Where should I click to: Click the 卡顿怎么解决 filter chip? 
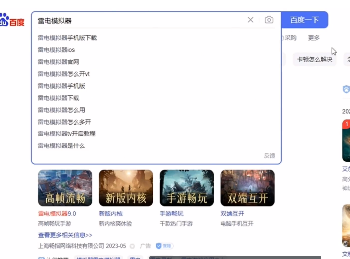tap(314, 59)
